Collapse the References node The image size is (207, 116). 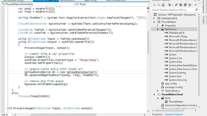158,29
